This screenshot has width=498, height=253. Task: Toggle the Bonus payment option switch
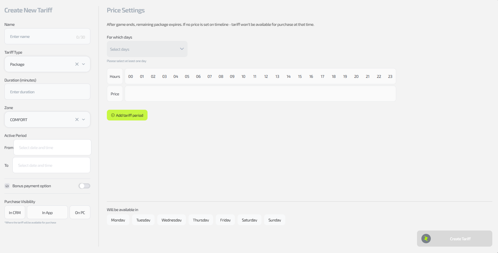point(84,186)
